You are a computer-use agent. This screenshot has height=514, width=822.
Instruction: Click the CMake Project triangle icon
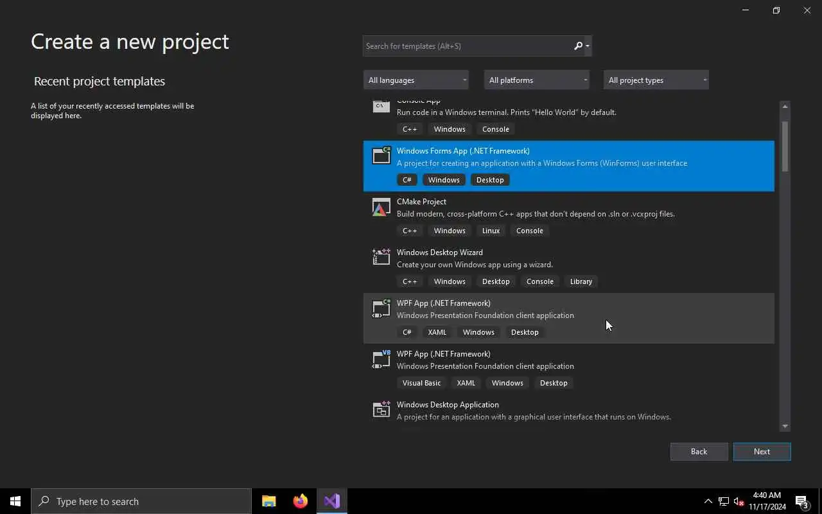coord(381,206)
